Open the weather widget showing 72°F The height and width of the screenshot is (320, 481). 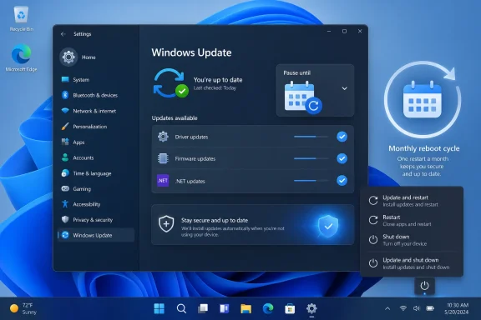pos(23,308)
